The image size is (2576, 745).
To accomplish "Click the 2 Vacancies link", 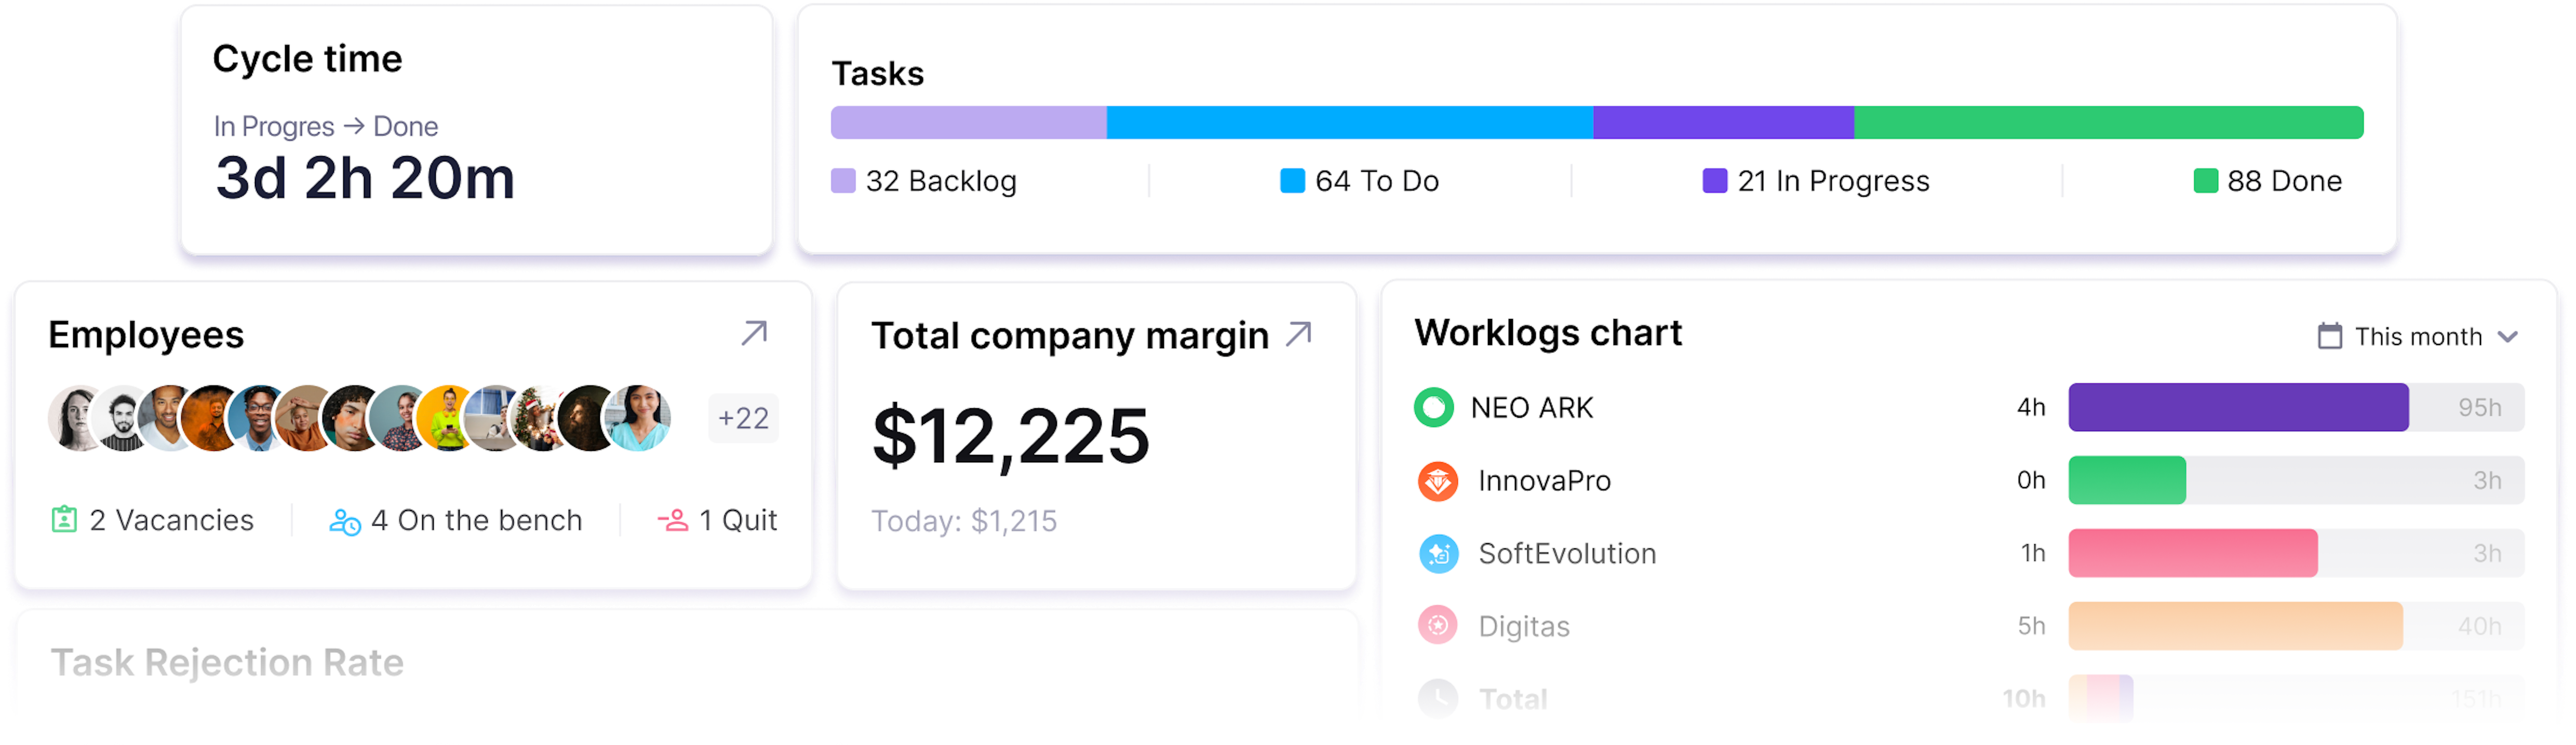I will point(171,520).
